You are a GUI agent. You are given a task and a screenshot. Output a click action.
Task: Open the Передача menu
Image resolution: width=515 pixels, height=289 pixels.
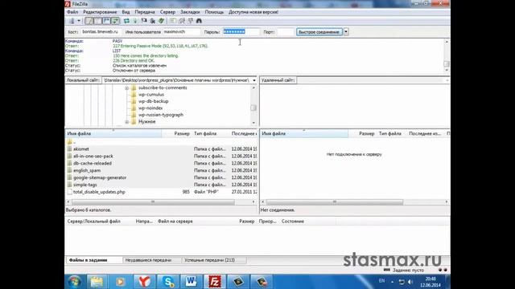click(145, 12)
